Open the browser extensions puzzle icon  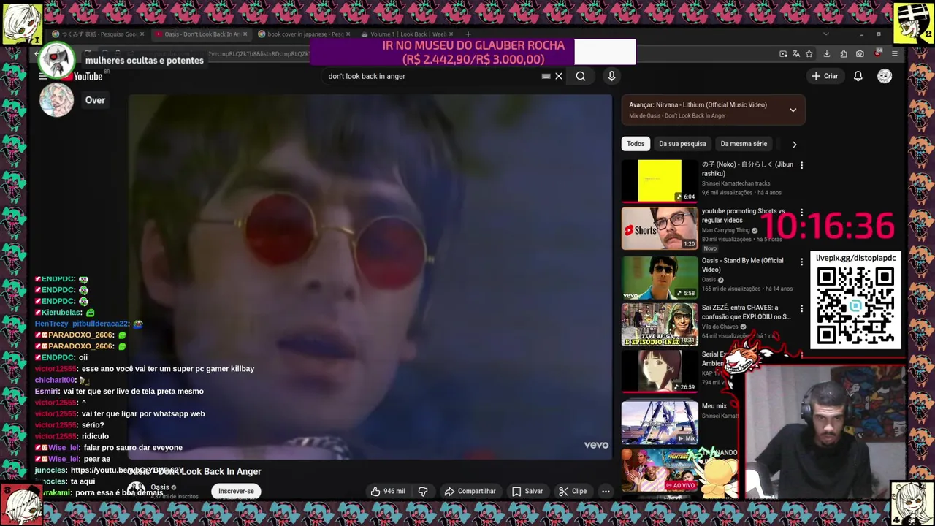tap(844, 53)
